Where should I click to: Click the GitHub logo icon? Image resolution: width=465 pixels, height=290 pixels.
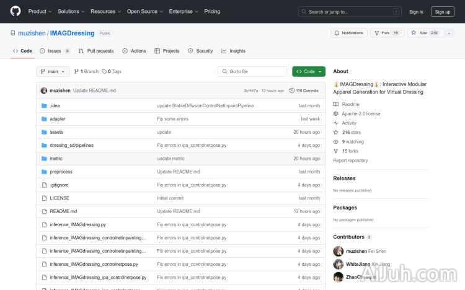pos(15,11)
